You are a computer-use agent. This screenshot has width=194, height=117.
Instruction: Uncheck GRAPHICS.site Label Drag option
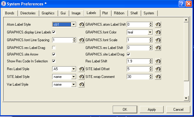point(129,54)
